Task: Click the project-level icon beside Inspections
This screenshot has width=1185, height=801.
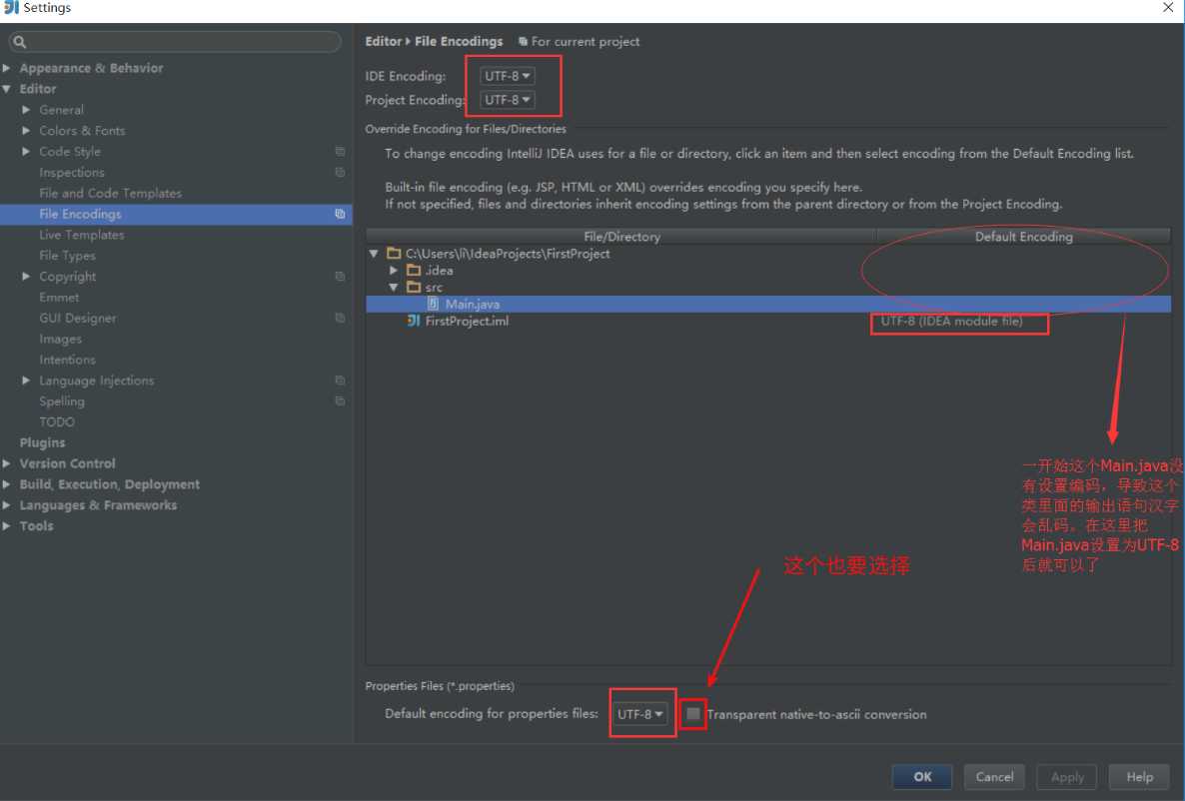Action: [340, 173]
